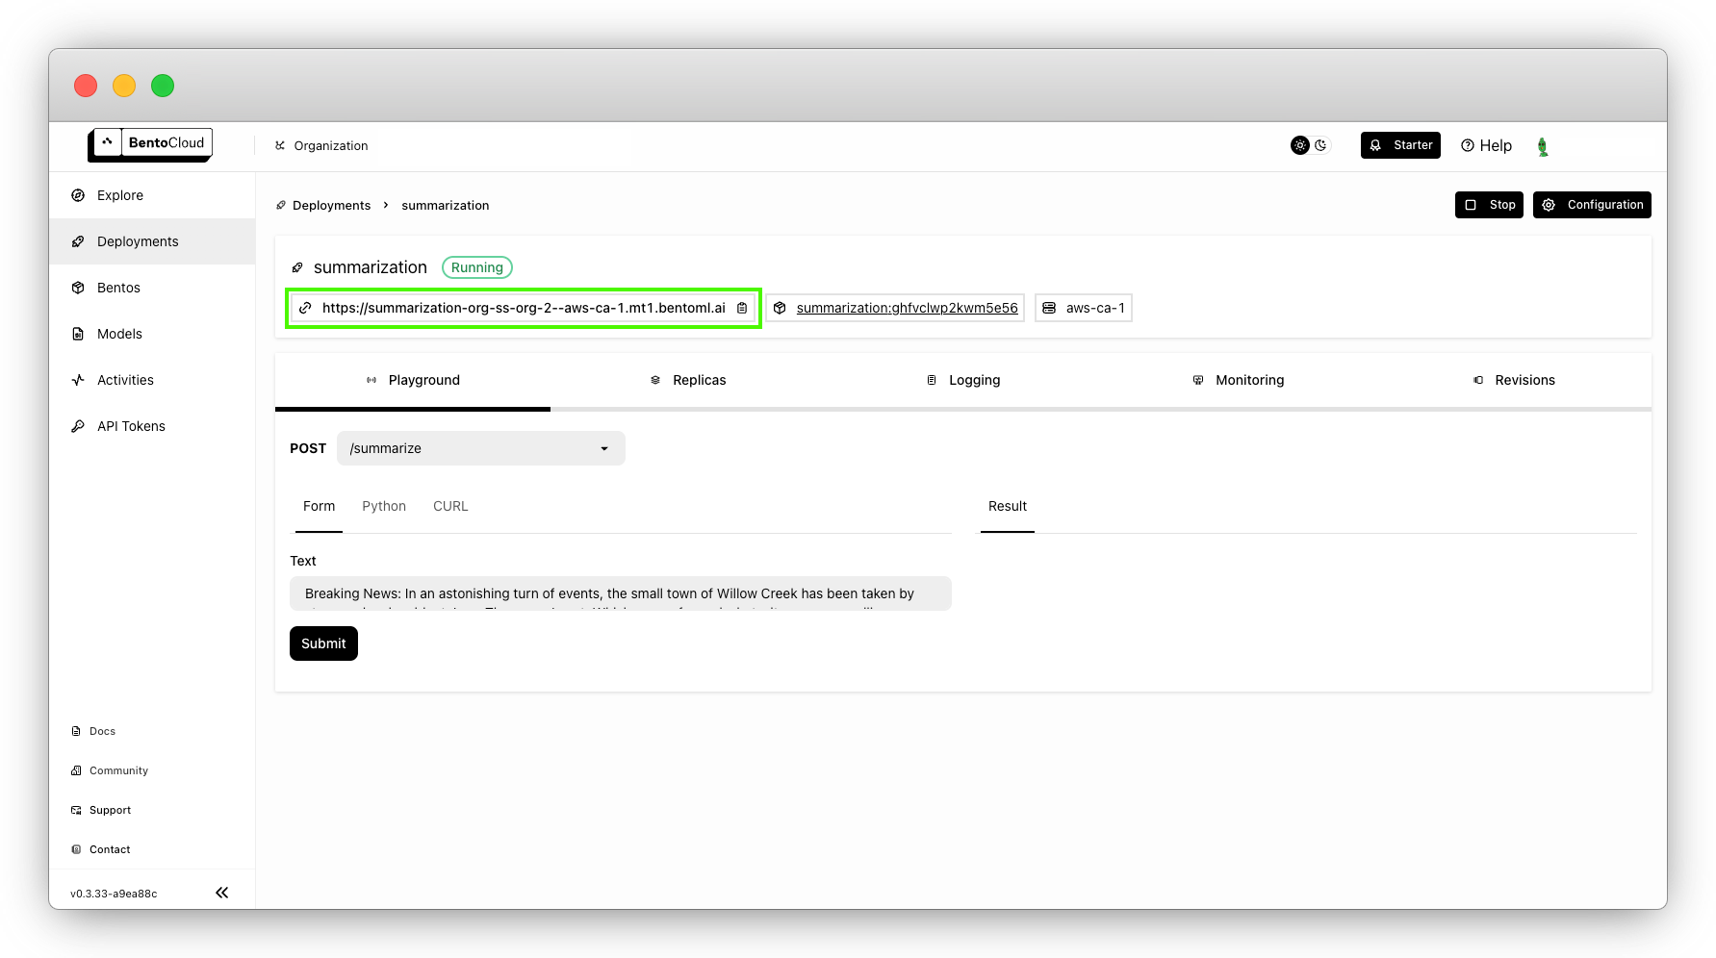Switch to the Logging tab
Screen dimensions: 1716x958
[963, 380]
